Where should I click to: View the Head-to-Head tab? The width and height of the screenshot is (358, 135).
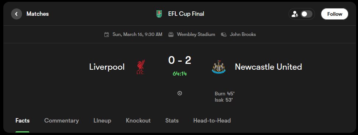pyautogui.click(x=212, y=120)
